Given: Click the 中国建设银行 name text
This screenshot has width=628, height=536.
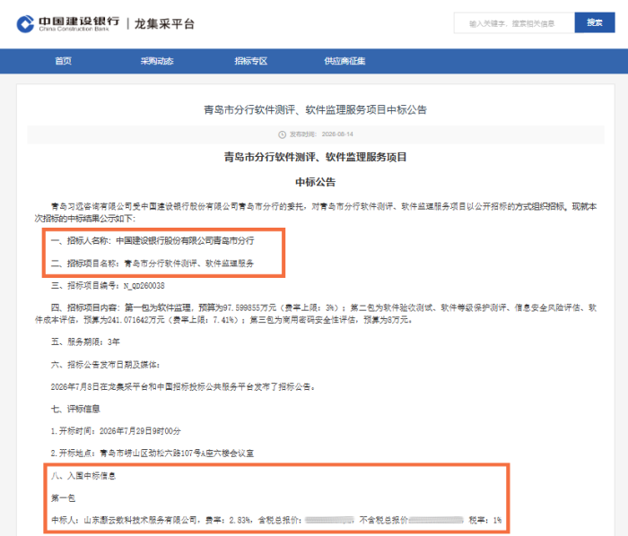Looking at the screenshot, I should click(79, 21).
